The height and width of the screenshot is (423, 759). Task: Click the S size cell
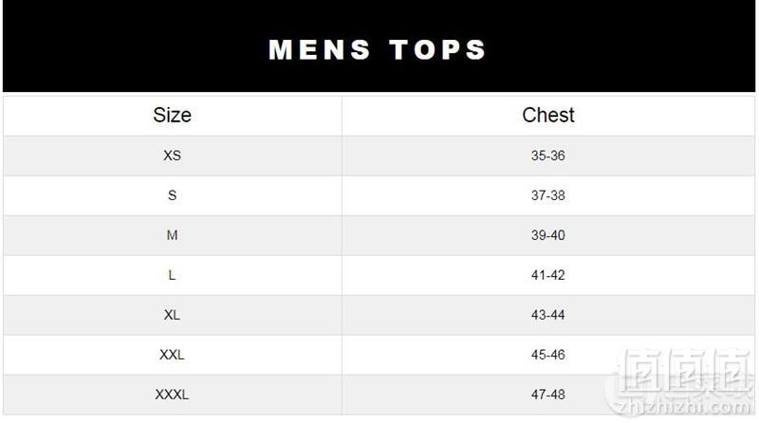173,195
